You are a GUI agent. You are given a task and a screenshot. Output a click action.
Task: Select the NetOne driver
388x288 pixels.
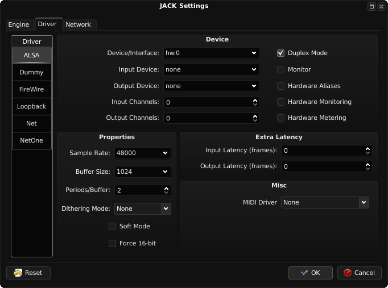[32, 140]
